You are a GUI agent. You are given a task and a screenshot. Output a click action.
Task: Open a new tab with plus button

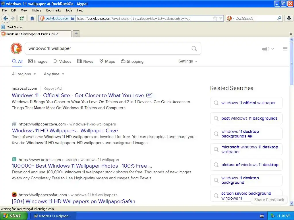(76, 34)
